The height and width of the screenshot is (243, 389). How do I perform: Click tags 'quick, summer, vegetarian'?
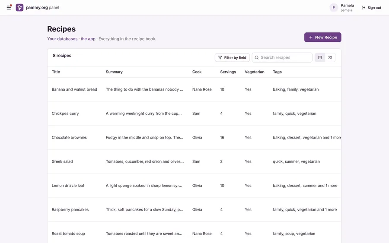(x=296, y=161)
